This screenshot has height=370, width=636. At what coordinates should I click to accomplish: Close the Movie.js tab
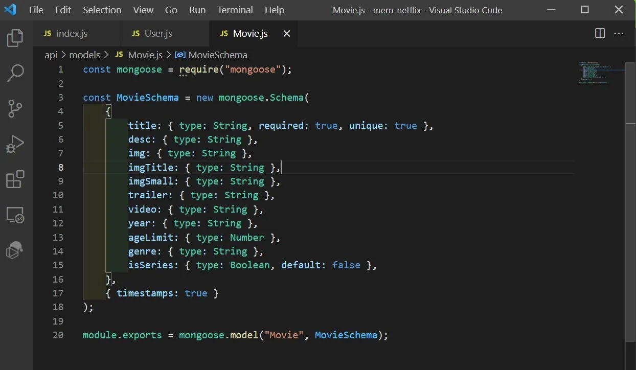(x=287, y=34)
